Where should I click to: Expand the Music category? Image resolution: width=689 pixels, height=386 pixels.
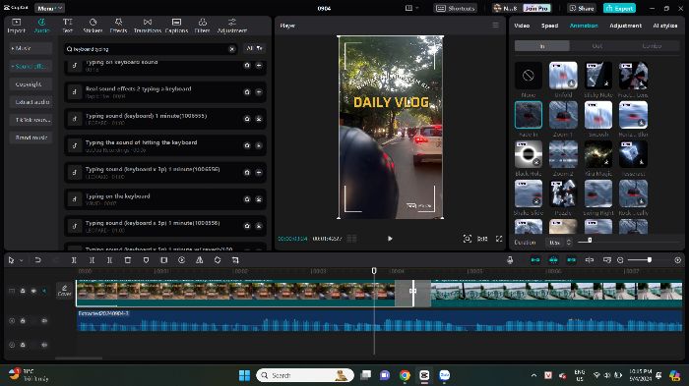pos(31,48)
